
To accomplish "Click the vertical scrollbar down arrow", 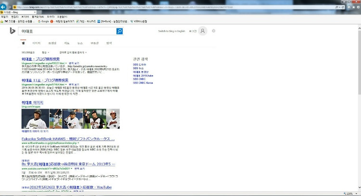I will coord(360,188).
